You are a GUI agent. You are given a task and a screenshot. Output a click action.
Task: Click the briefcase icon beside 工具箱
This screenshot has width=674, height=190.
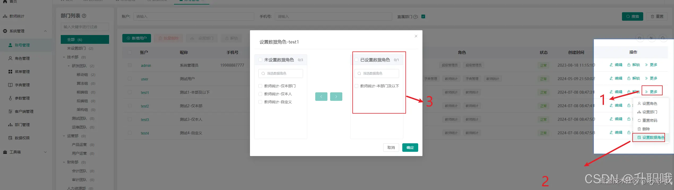5,152
